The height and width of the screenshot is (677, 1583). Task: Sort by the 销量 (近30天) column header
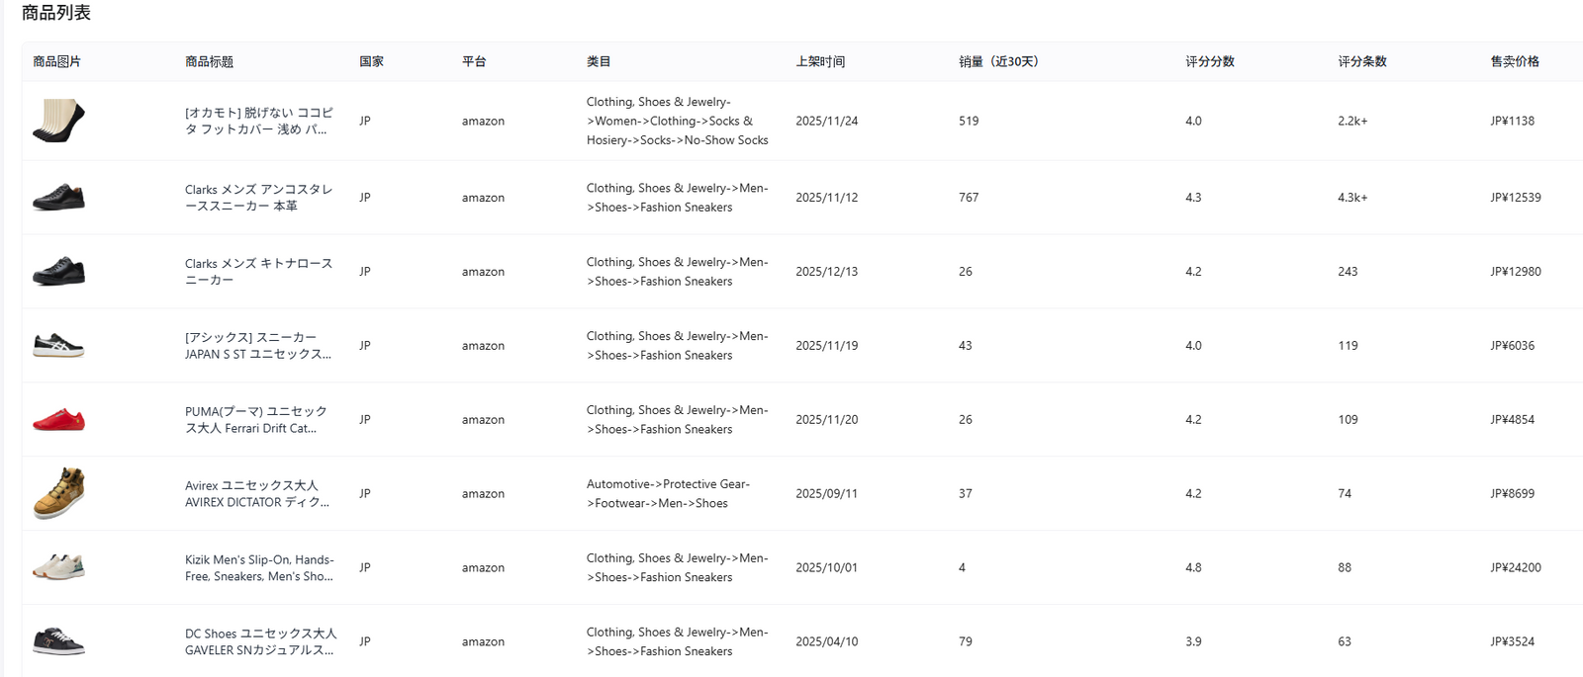(x=997, y=61)
